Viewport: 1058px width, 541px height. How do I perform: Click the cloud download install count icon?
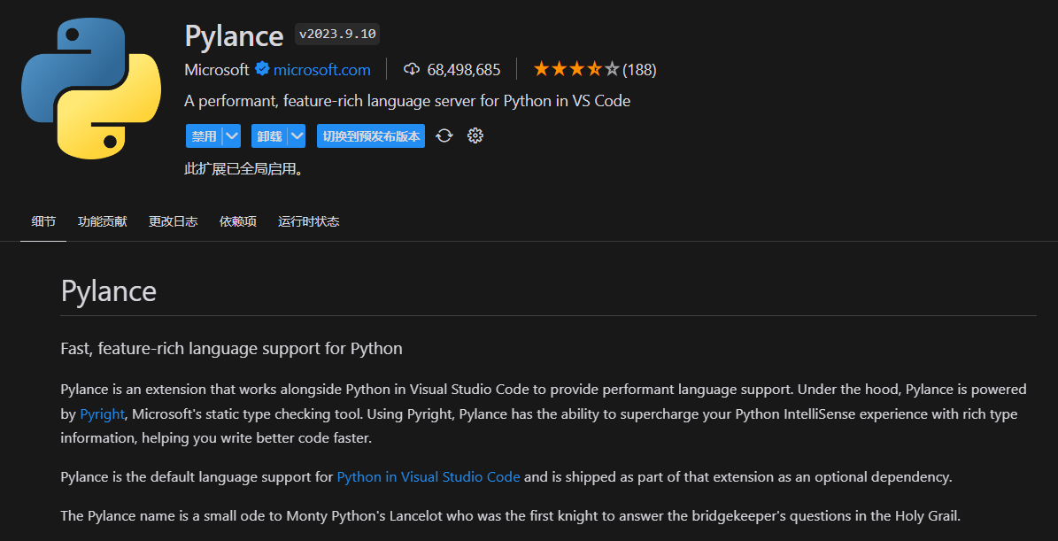(x=412, y=69)
